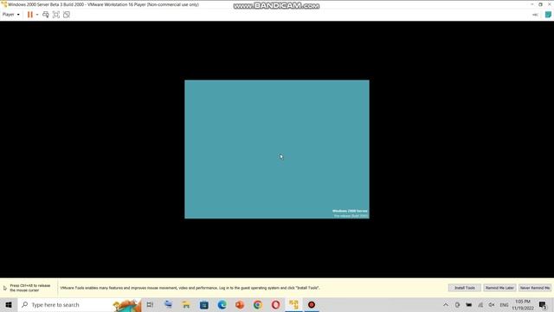Viewport: 554px width, 312px height.
Task: Open Task View on the taskbar
Action: [150, 304]
